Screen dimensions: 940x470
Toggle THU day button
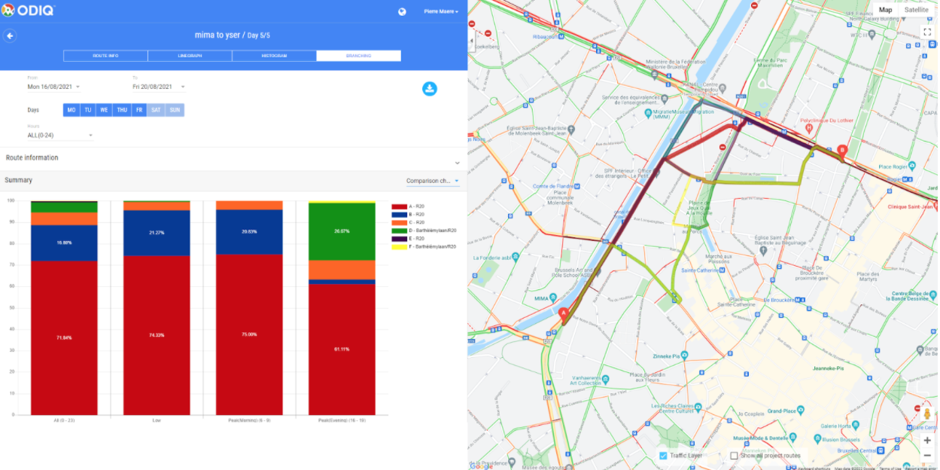pyautogui.click(x=122, y=110)
